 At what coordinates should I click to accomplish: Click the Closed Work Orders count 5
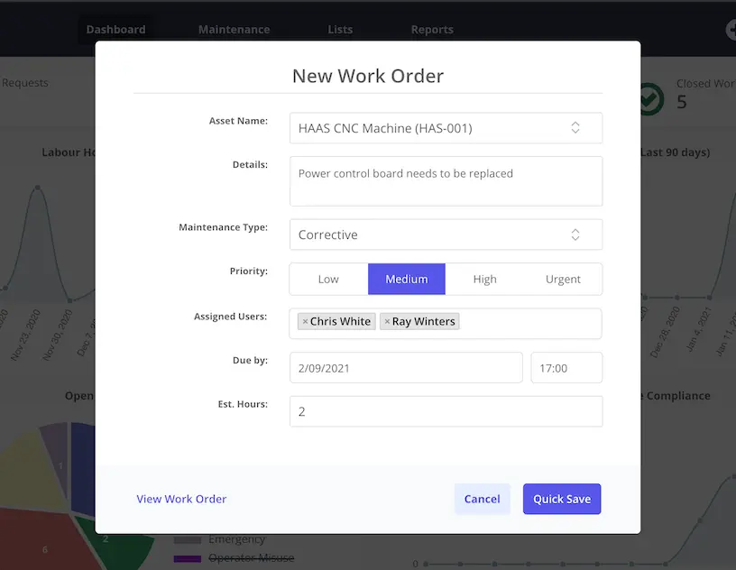(x=682, y=102)
